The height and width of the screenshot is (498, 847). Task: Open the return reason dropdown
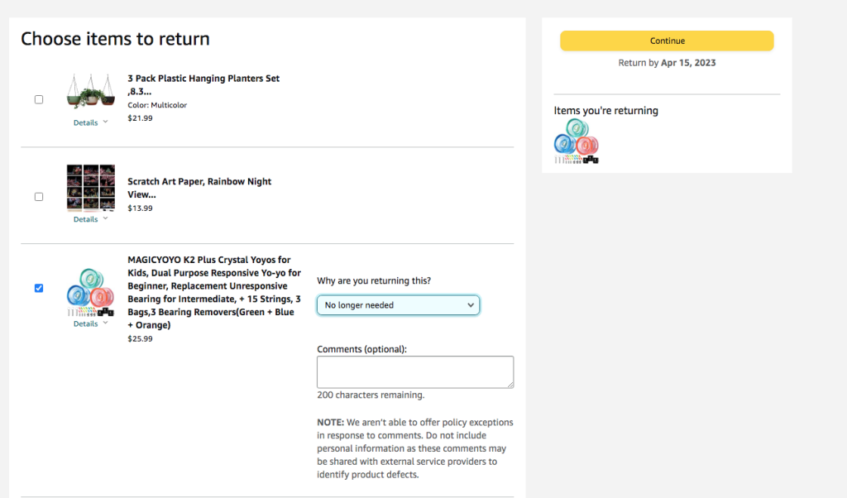398,304
